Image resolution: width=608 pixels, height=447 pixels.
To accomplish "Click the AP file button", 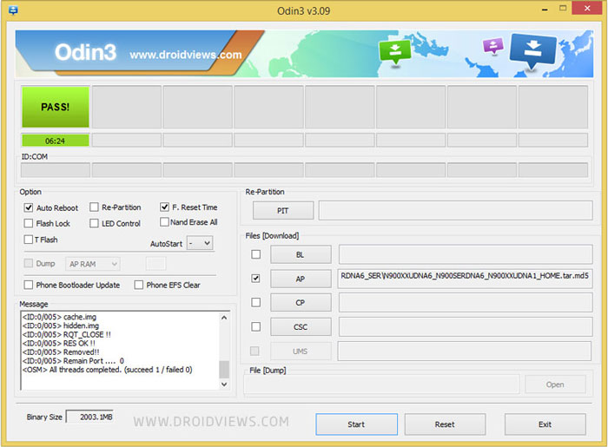I will click(x=301, y=279).
